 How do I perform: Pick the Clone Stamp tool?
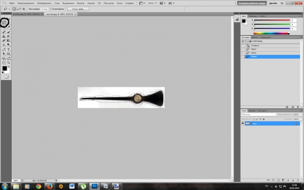pyautogui.click(x=4, y=36)
